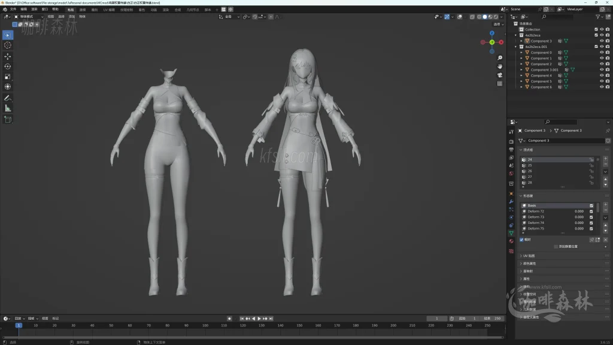Image resolution: width=613 pixels, height=345 pixels.
Task: Uncheck the Deform 72 shape key checkbox
Action: click(x=591, y=211)
